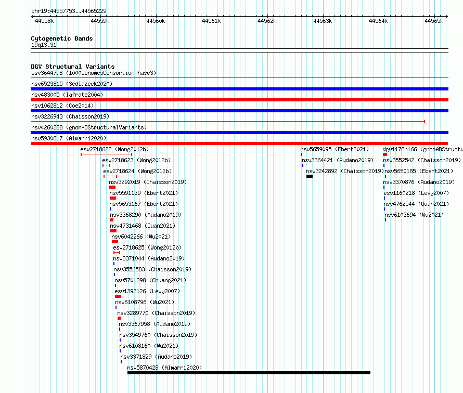Select nsv3549760 (Chaisson2019) label
Screen dimensions: 463x393
(158, 335)
